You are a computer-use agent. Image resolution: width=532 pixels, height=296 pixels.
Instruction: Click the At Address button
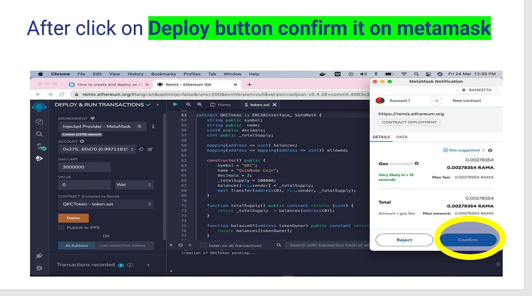[77, 245]
